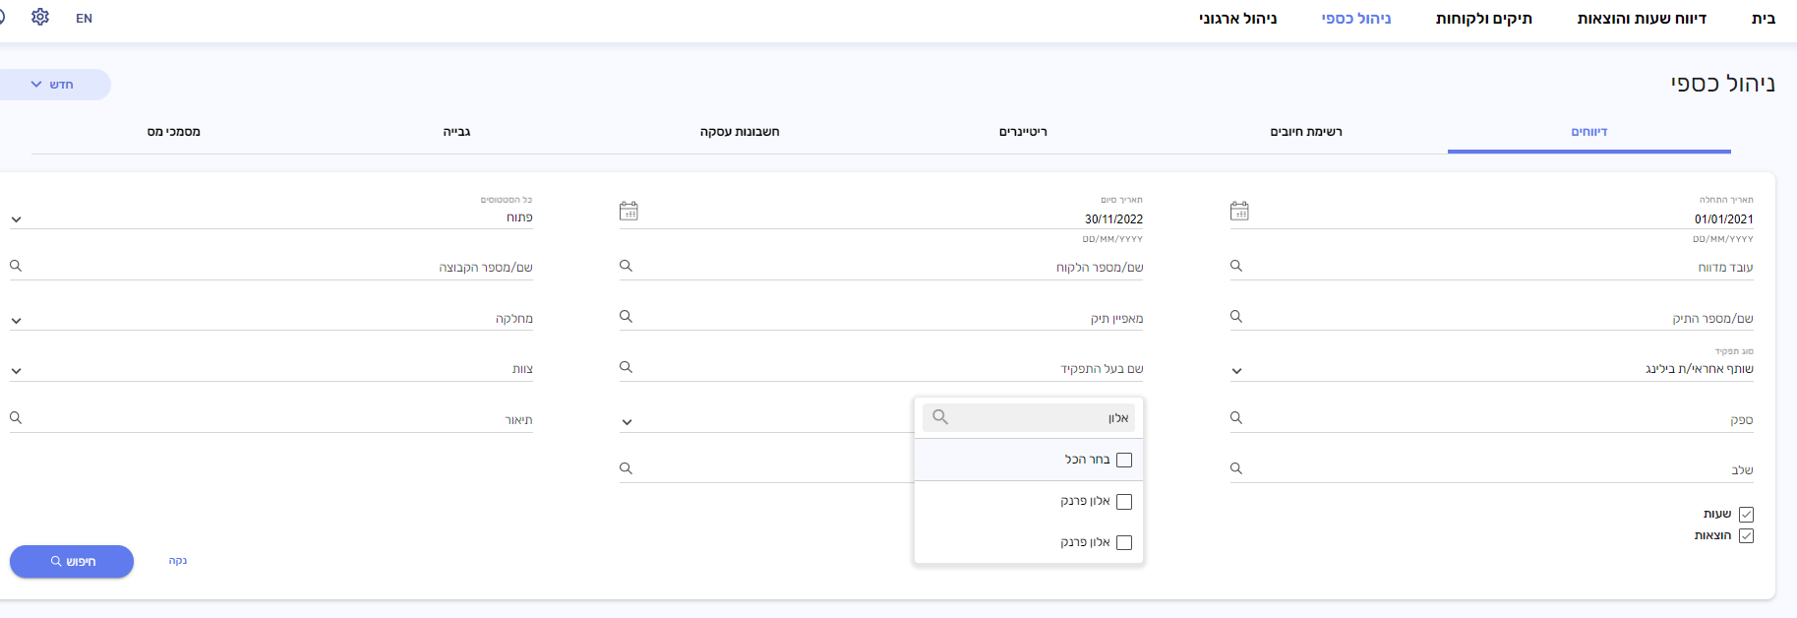Screen dimensions: 1797x618
Task: Click the נקה clear link
Action: 178,561
